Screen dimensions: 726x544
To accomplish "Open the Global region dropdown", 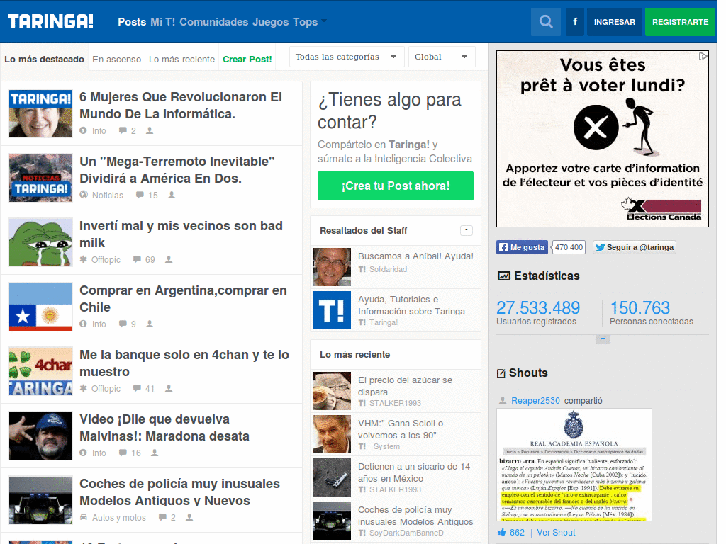I will pyautogui.click(x=442, y=57).
